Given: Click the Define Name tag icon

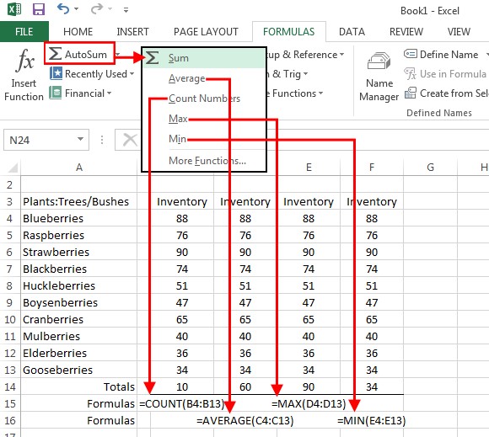Looking at the screenshot, I should (x=411, y=54).
